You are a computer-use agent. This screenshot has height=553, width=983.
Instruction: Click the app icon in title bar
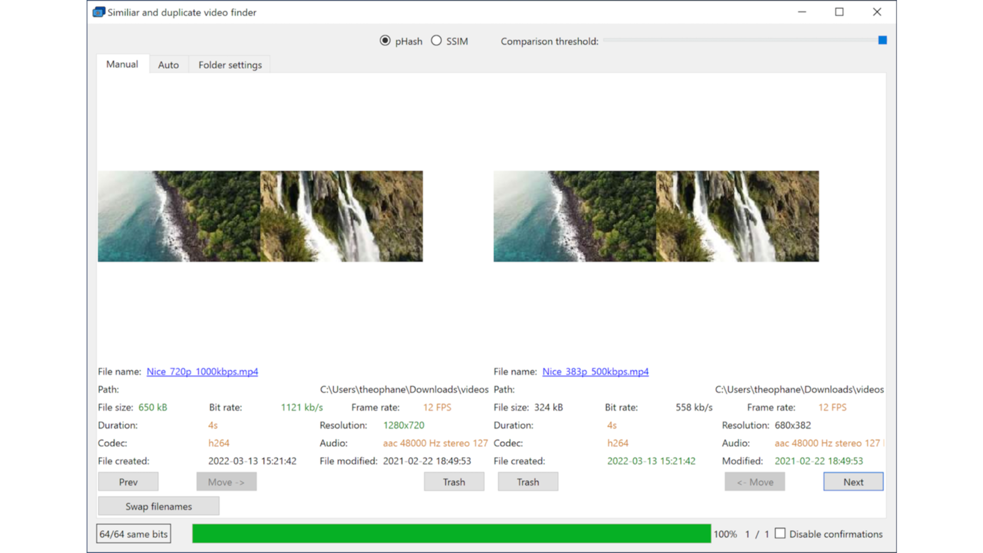98,12
